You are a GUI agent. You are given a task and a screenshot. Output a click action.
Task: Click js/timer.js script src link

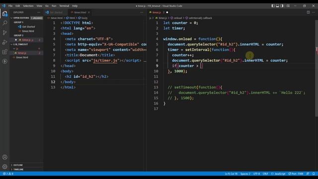pos(105,61)
